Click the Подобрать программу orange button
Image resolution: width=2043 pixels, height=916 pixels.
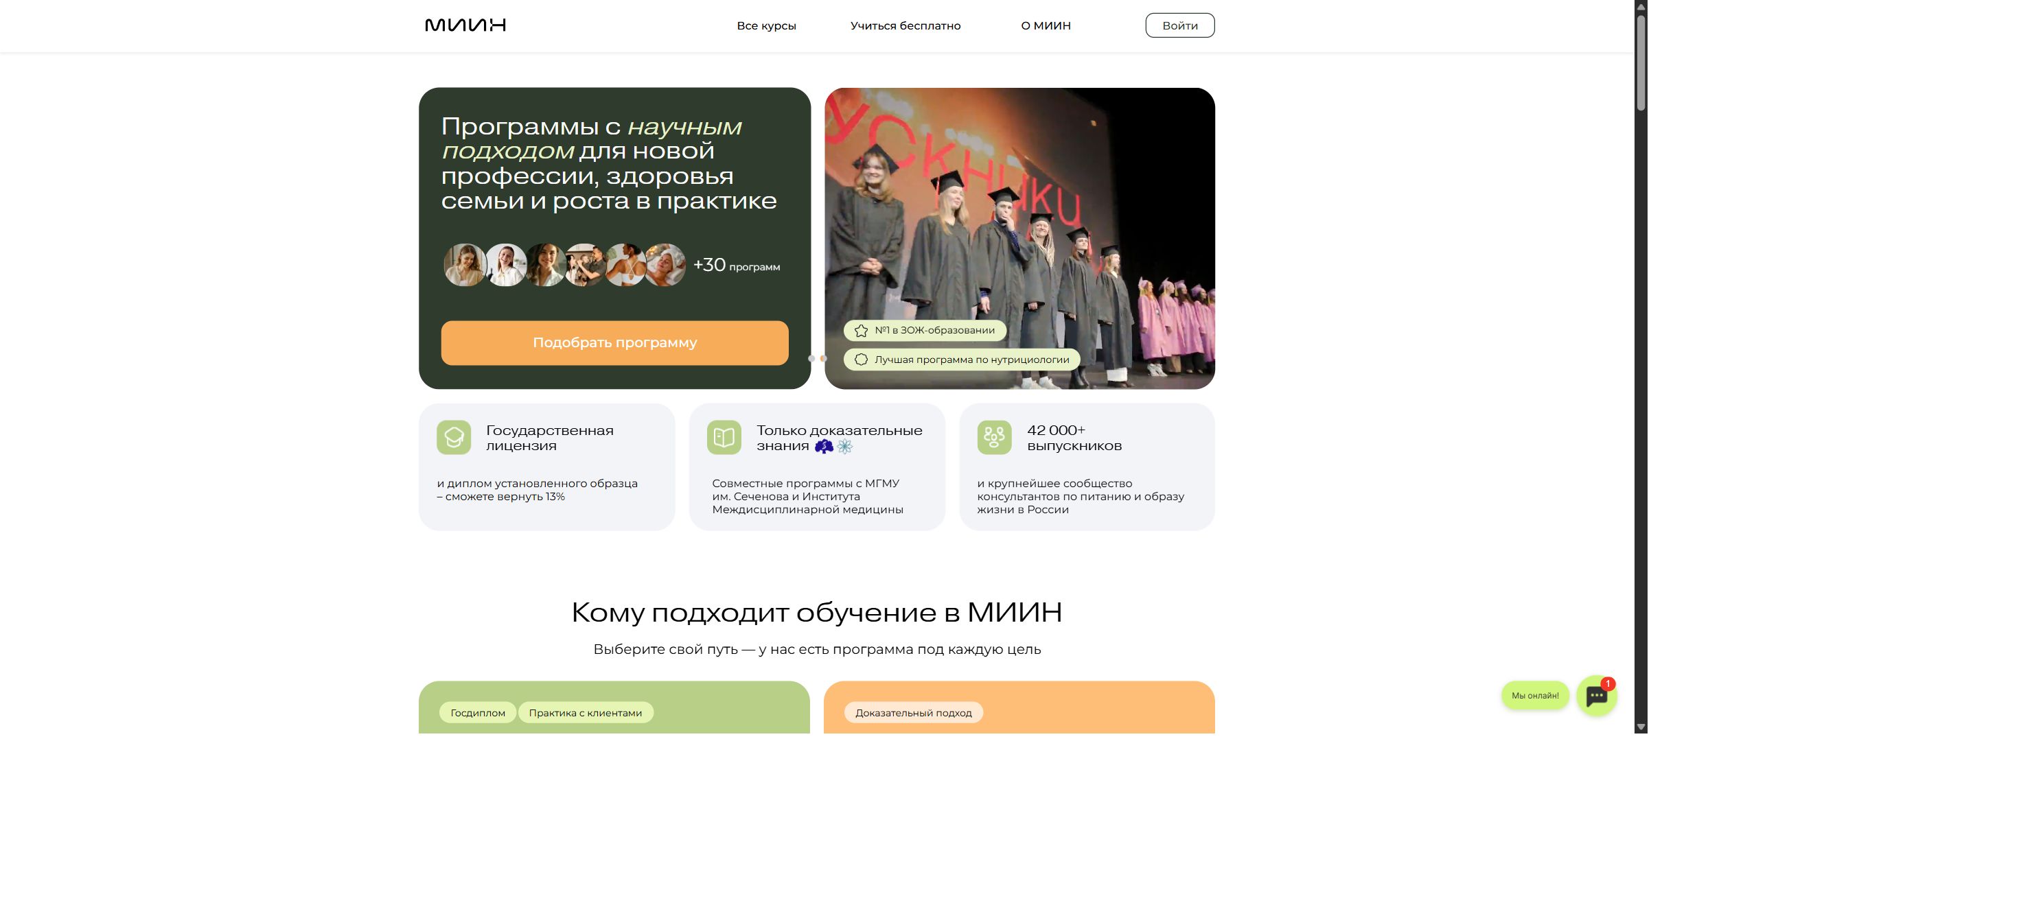pyautogui.click(x=614, y=342)
